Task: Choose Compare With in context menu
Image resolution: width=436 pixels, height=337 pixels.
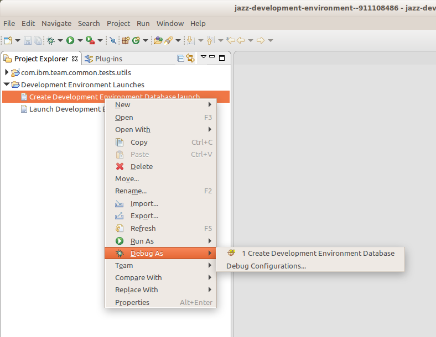Action: pyautogui.click(x=160, y=277)
